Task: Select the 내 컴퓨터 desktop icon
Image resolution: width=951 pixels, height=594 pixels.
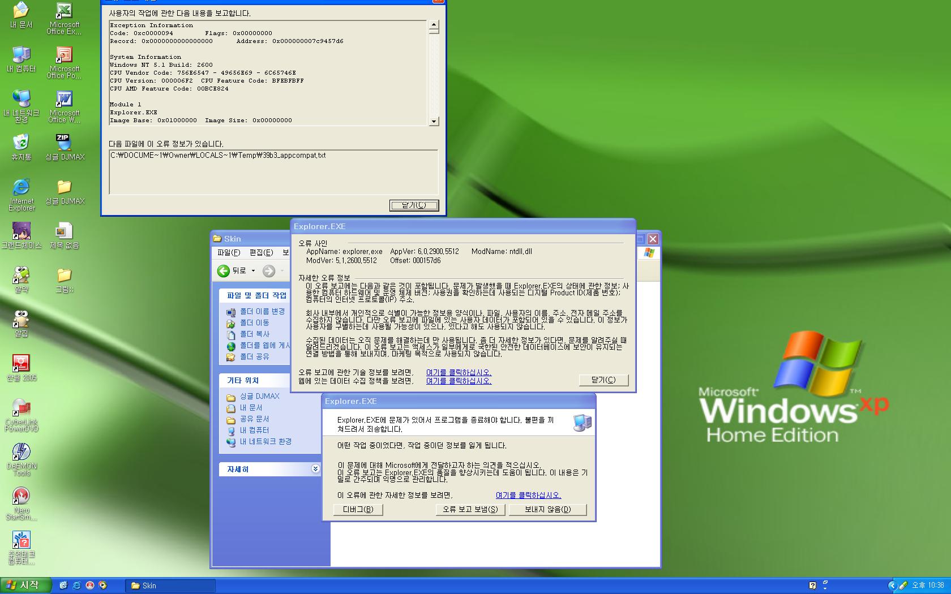Action: coord(21,59)
